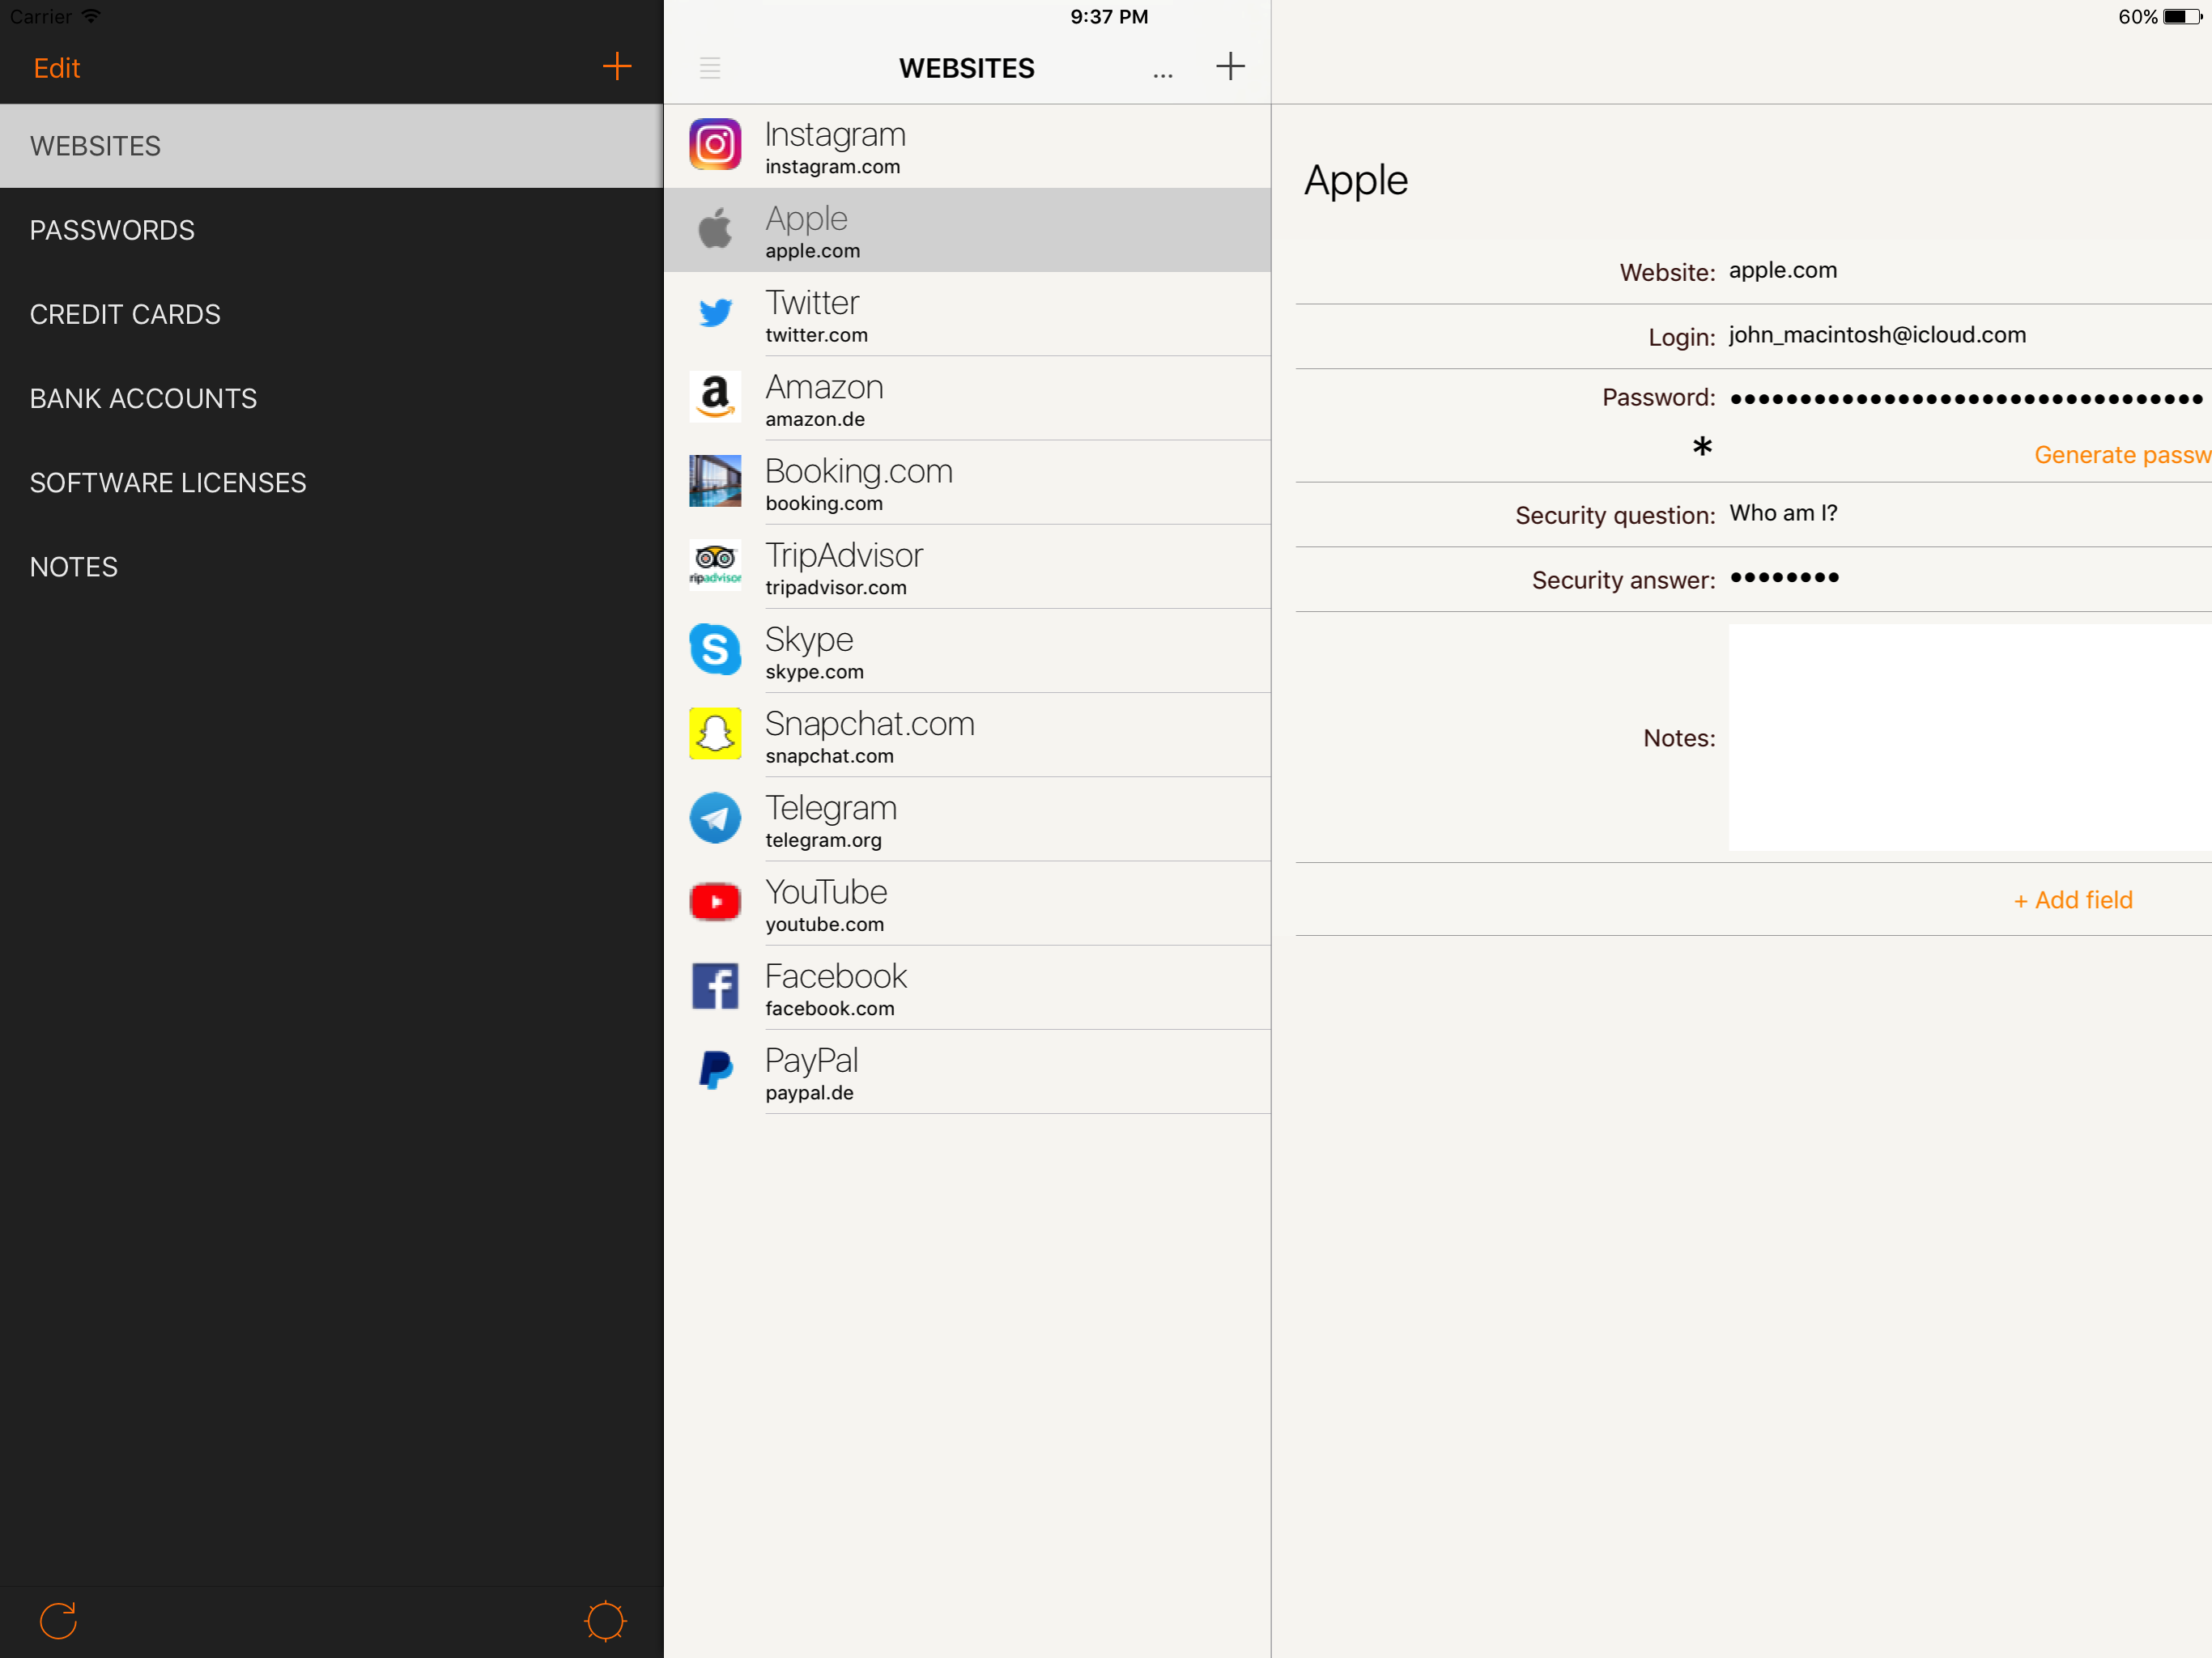The width and height of the screenshot is (2212, 1658).
Task: Tap the PayPal logo icon
Action: 715,1070
